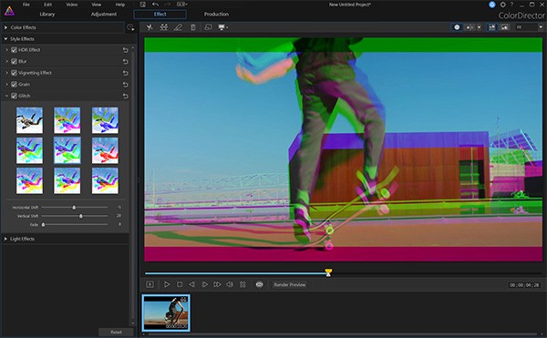
Task: Click the question mark help icon
Action: click(x=511, y=5)
